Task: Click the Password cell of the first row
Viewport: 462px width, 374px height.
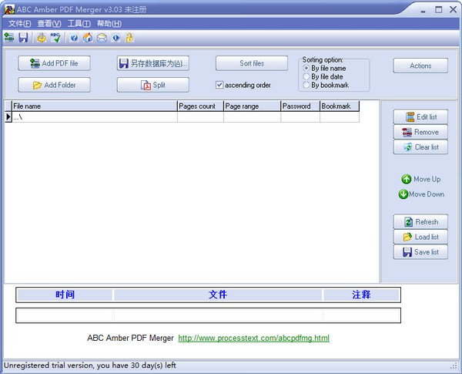Action: [x=300, y=117]
